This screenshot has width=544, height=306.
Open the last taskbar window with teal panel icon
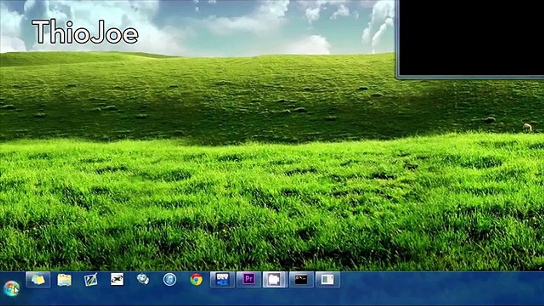328,280
